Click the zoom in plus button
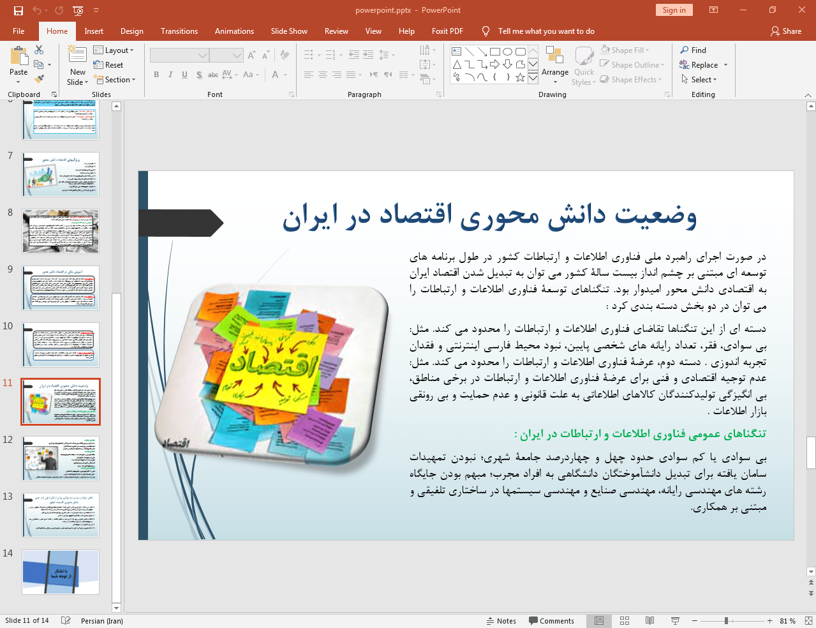Viewport: 816px width, 628px height. point(769,620)
